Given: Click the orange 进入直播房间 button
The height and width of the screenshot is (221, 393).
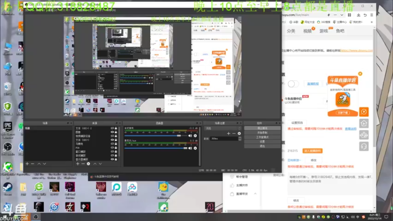Looking at the screenshot, I should click(312, 151).
